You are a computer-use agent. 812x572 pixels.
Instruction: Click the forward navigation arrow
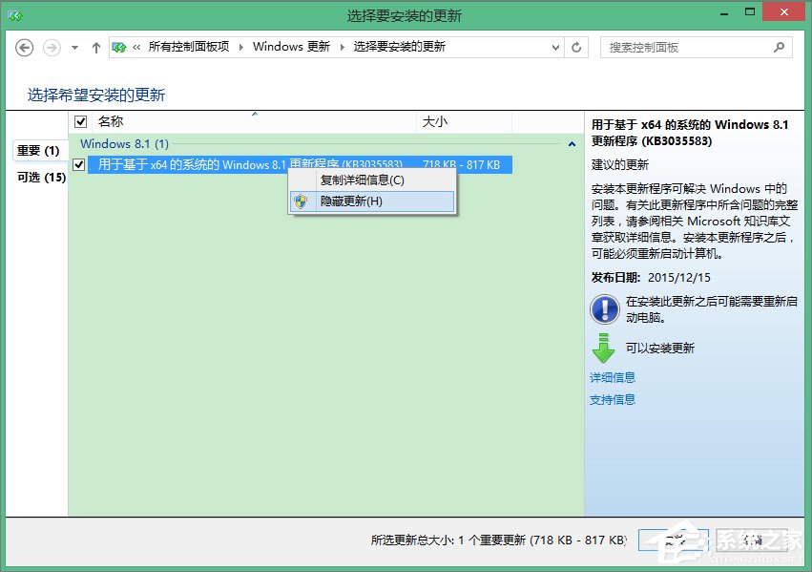tap(49, 47)
